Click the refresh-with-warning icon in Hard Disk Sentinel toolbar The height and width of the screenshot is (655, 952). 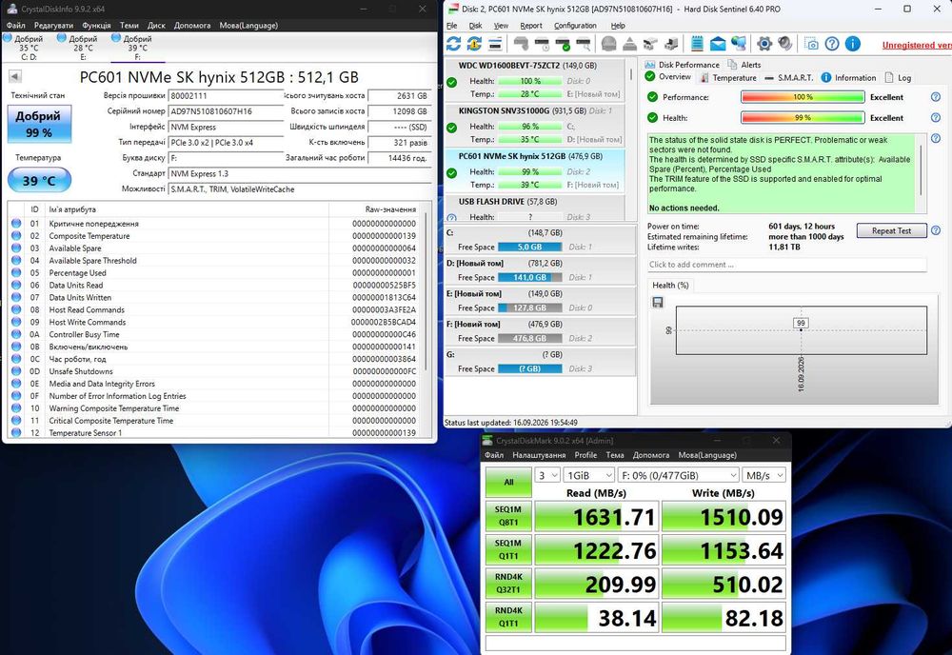474,44
